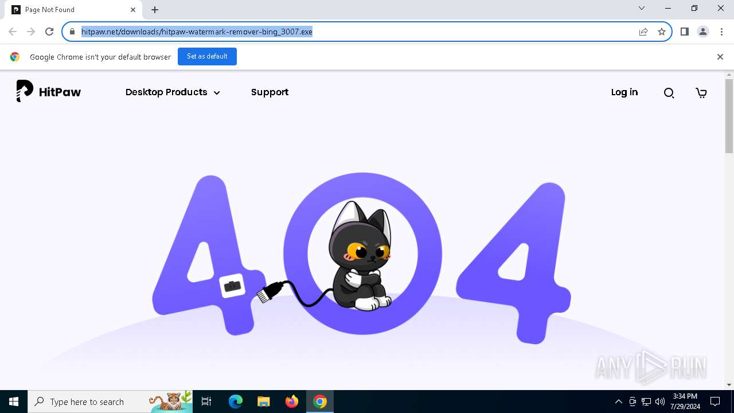Viewport: 734px width, 413px height.
Task: Expand the Desktop Products dropdown
Action: [173, 92]
